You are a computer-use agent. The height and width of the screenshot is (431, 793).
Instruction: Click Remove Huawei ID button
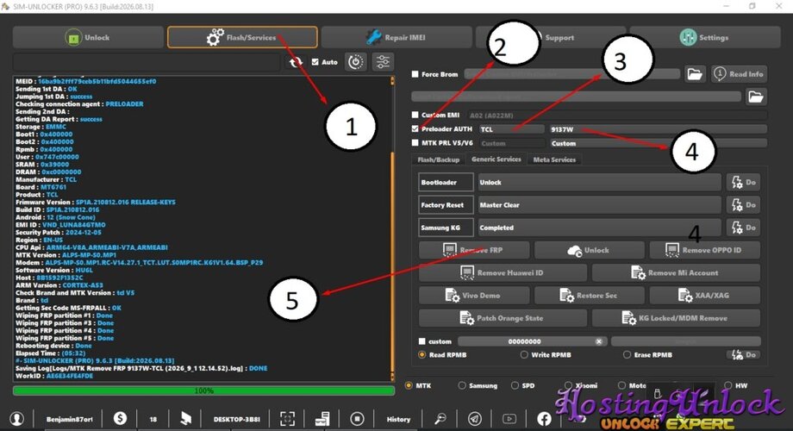click(503, 272)
